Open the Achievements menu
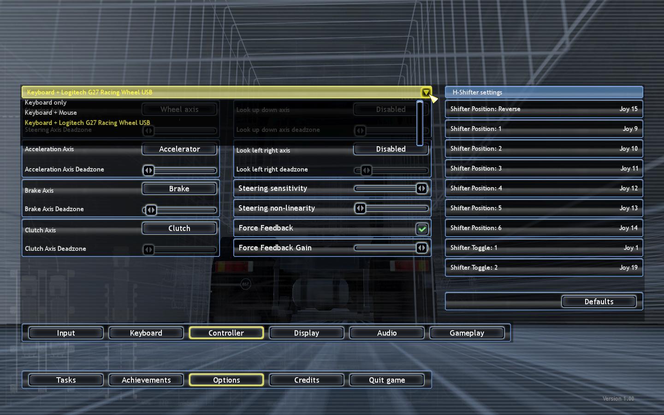The height and width of the screenshot is (415, 664). [x=146, y=380]
